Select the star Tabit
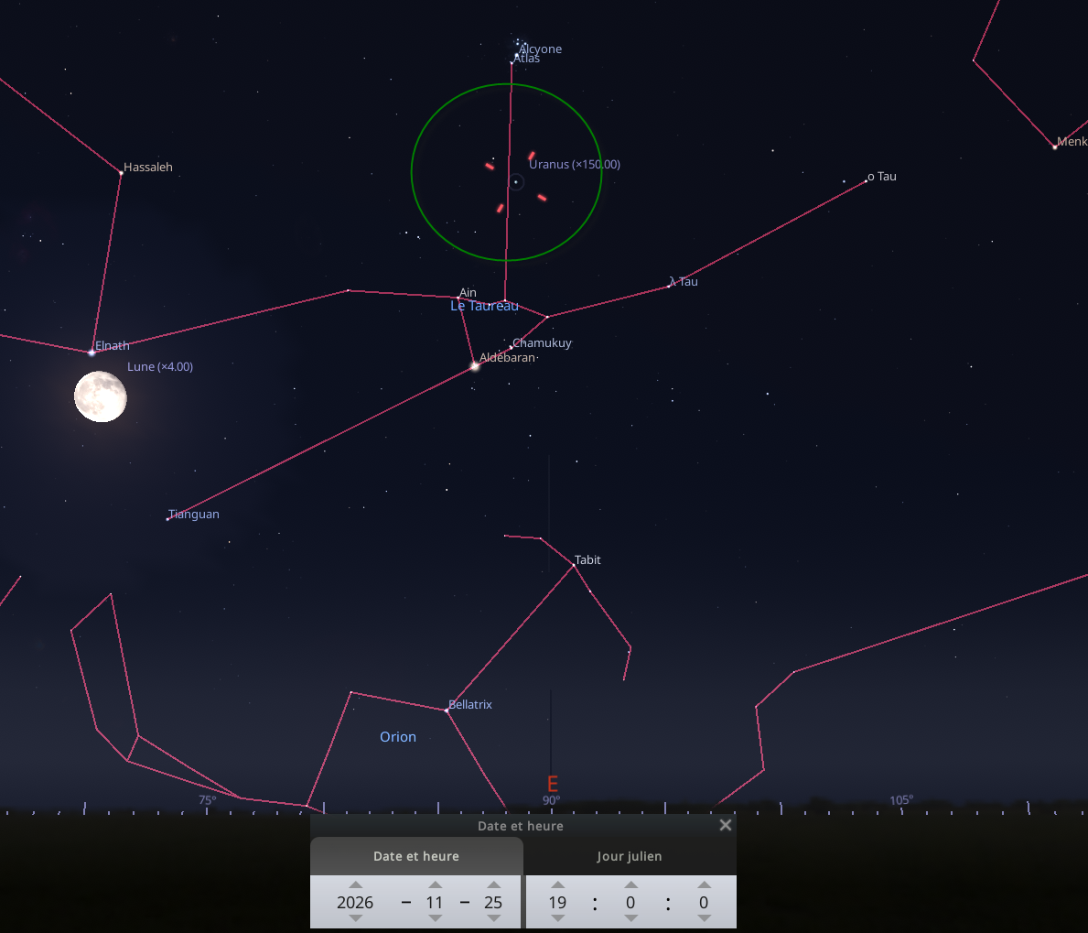The height and width of the screenshot is (933, 1088). pyautogui.click(x=574, y=566)
